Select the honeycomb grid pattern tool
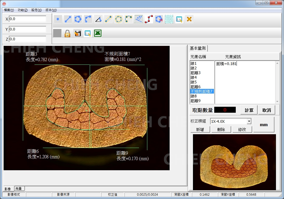Viewport: 284px width, 199px height. (169, 19)
